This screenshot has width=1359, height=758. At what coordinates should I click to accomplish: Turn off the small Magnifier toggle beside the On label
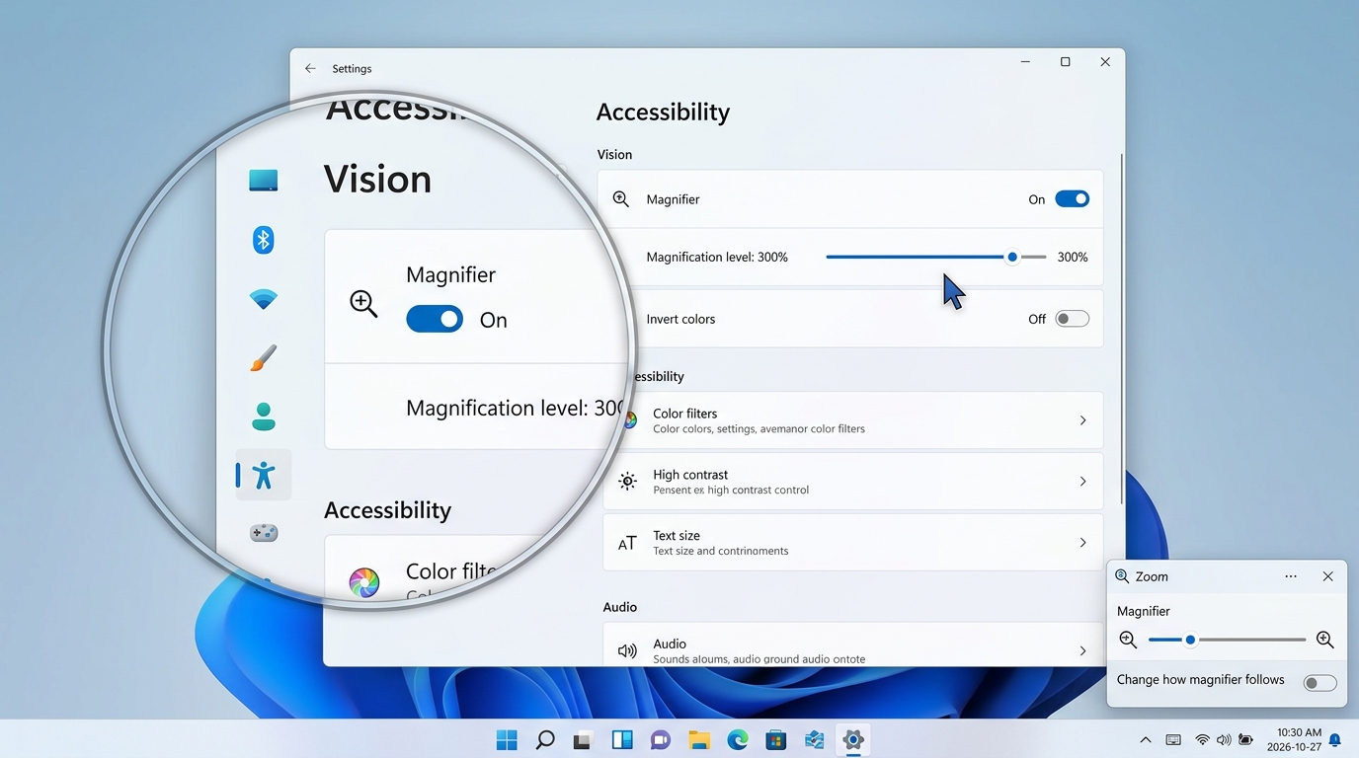tap(1073, 198)
